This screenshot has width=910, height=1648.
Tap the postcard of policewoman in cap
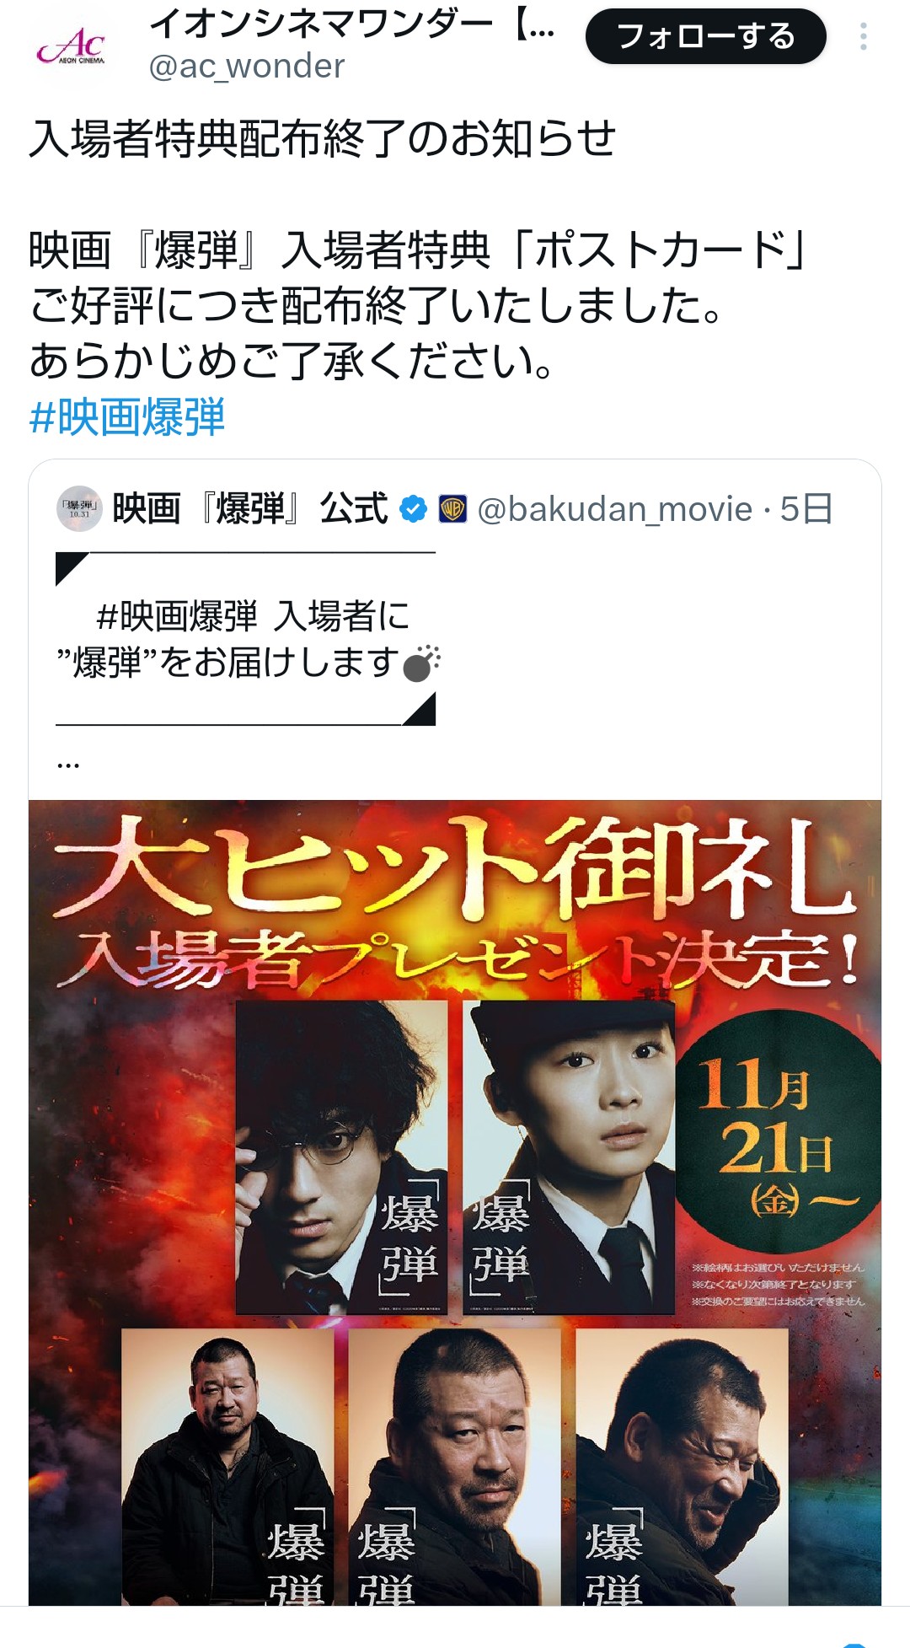569,1157
